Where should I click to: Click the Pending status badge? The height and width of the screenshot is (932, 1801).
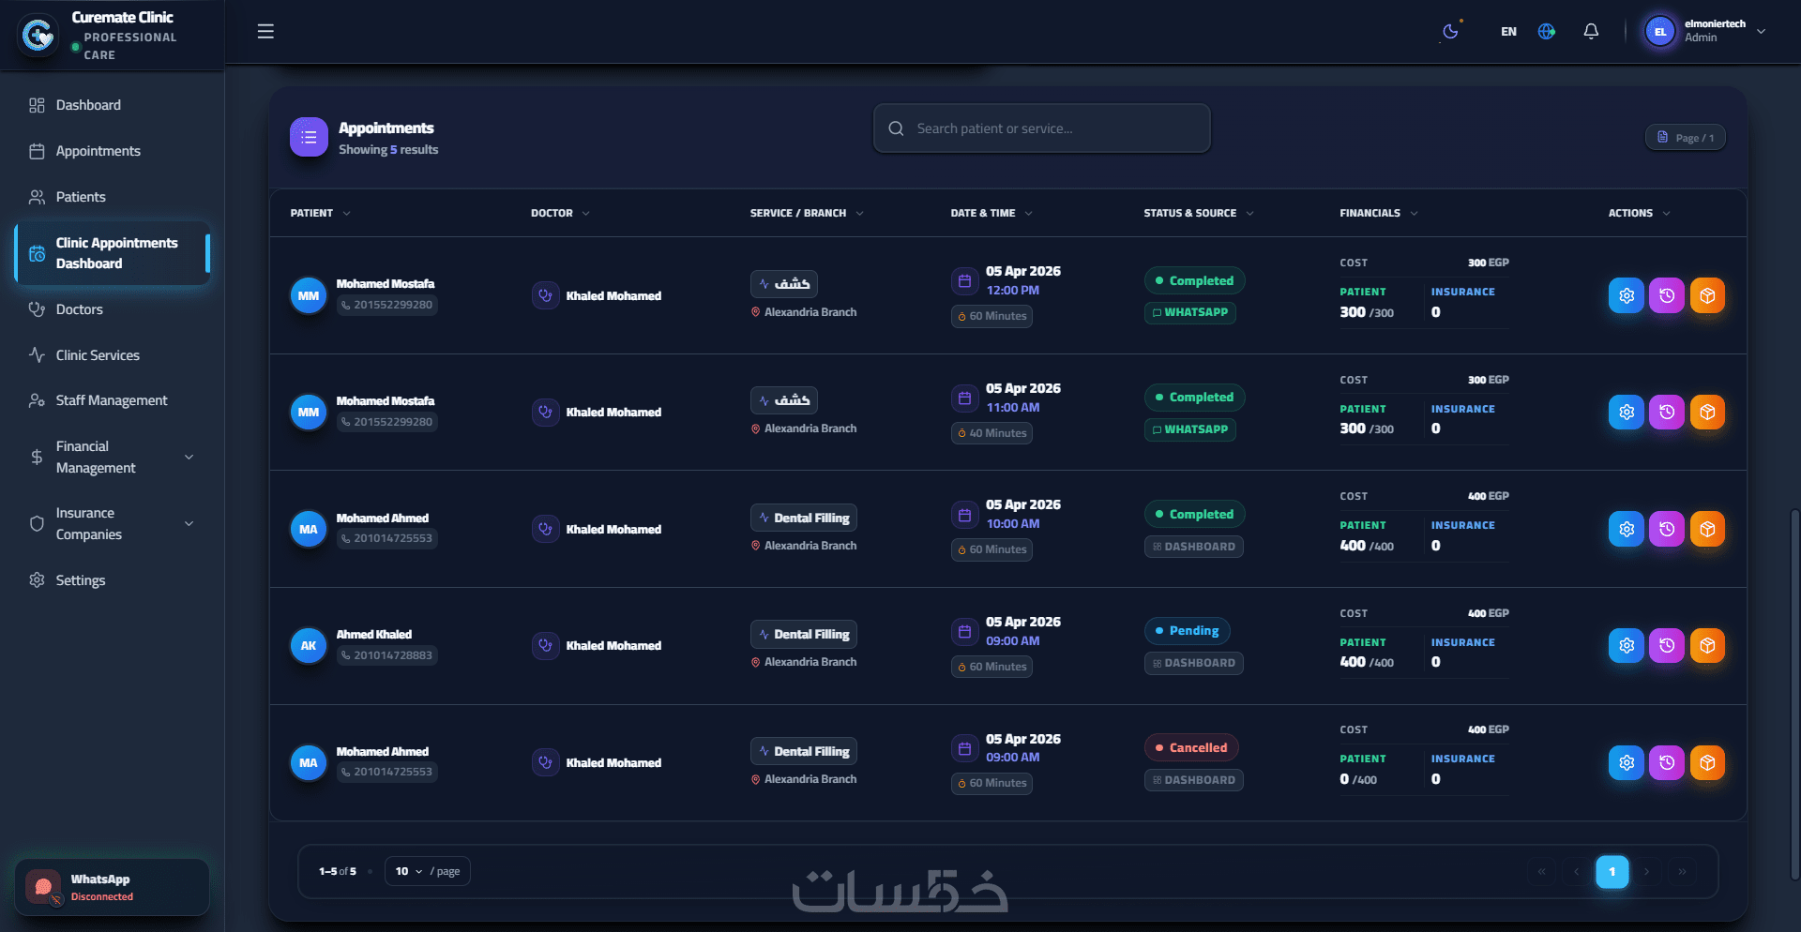click(1187, 631)
